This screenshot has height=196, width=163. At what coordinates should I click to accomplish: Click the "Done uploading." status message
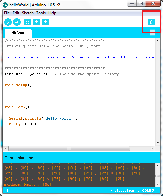click(x=19, y=158)
